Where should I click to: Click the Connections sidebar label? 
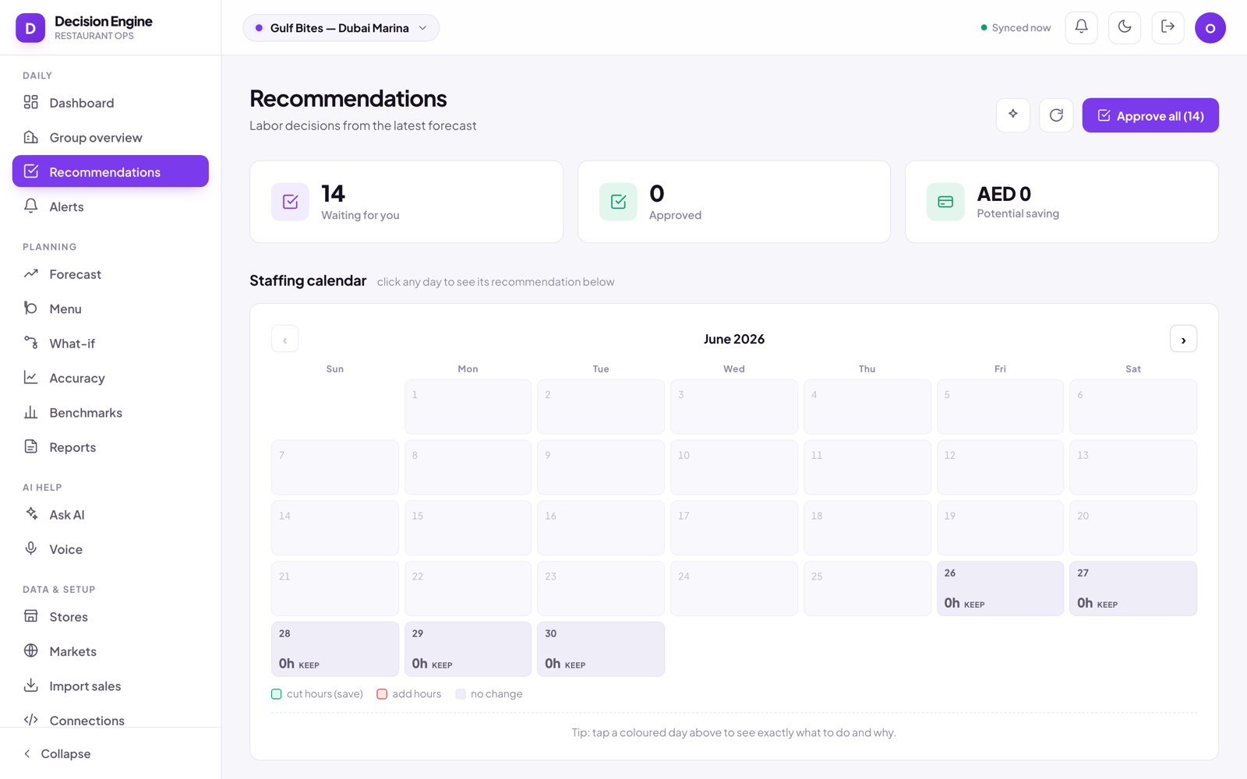coord(87,721)
